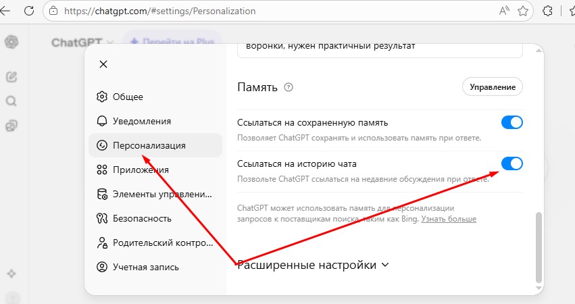Viewport: 575px width, 304px height.
Task: Click the text field with 'воронки, нужен практичный результат'
Action: [x=380, y=49]
